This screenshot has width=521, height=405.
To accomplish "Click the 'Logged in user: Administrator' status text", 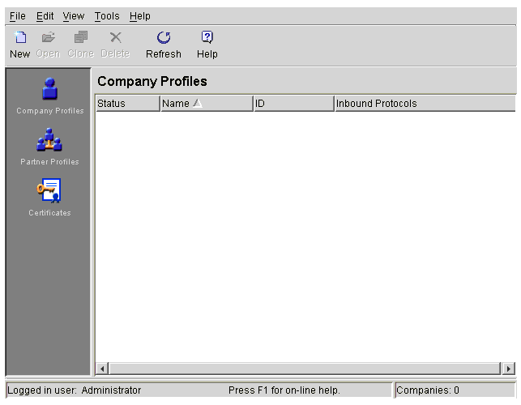I will pyautogui.click(x=74, y=390).
